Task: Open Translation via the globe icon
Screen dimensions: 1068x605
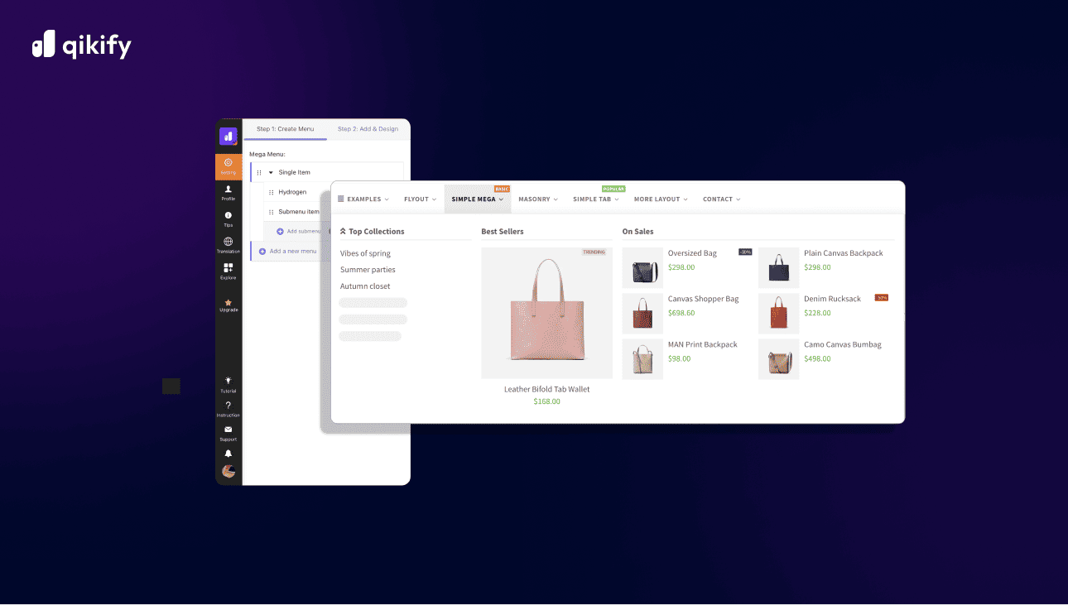Action: click(x=229, y=242)
